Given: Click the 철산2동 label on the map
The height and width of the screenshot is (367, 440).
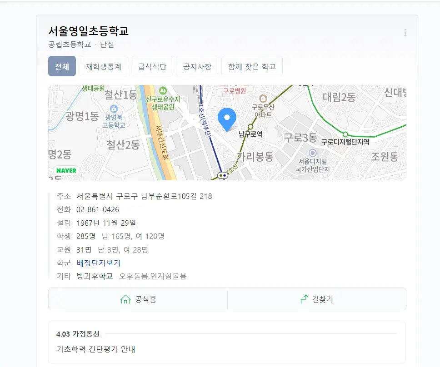Looking at the screenshot, I should point(123,145).
